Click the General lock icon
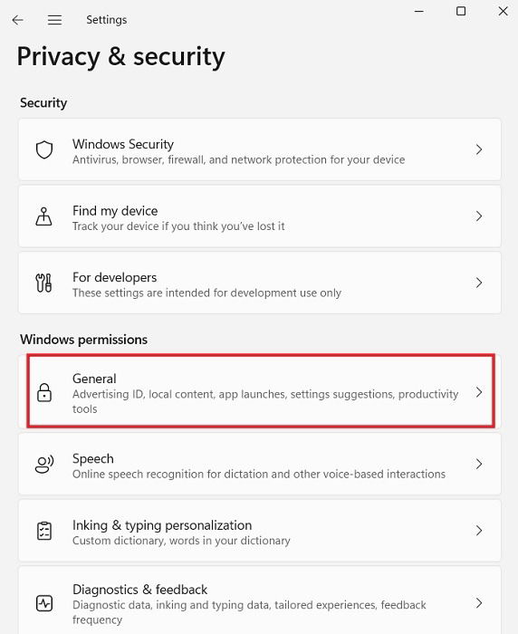518x634 pixels. pos(44,392)
